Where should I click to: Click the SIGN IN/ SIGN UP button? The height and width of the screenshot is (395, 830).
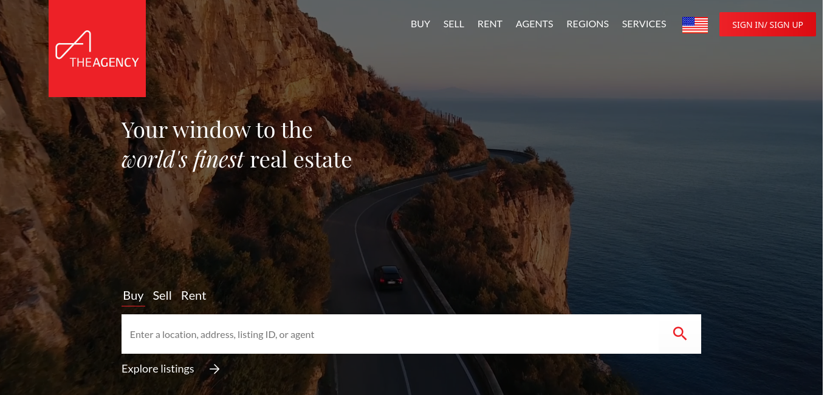pyautogui.click(x=767, y=24)
